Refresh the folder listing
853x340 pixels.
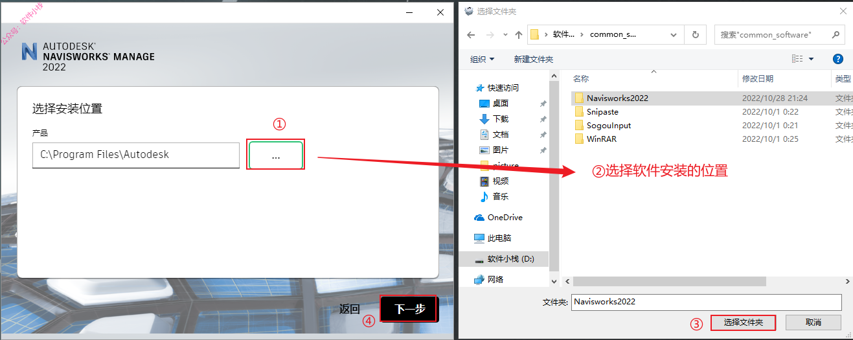(x=696, y=35)
